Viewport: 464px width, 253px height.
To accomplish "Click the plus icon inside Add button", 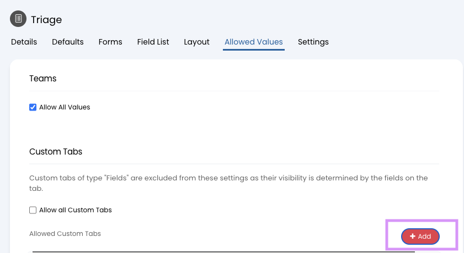I will (x=413, y=236).
